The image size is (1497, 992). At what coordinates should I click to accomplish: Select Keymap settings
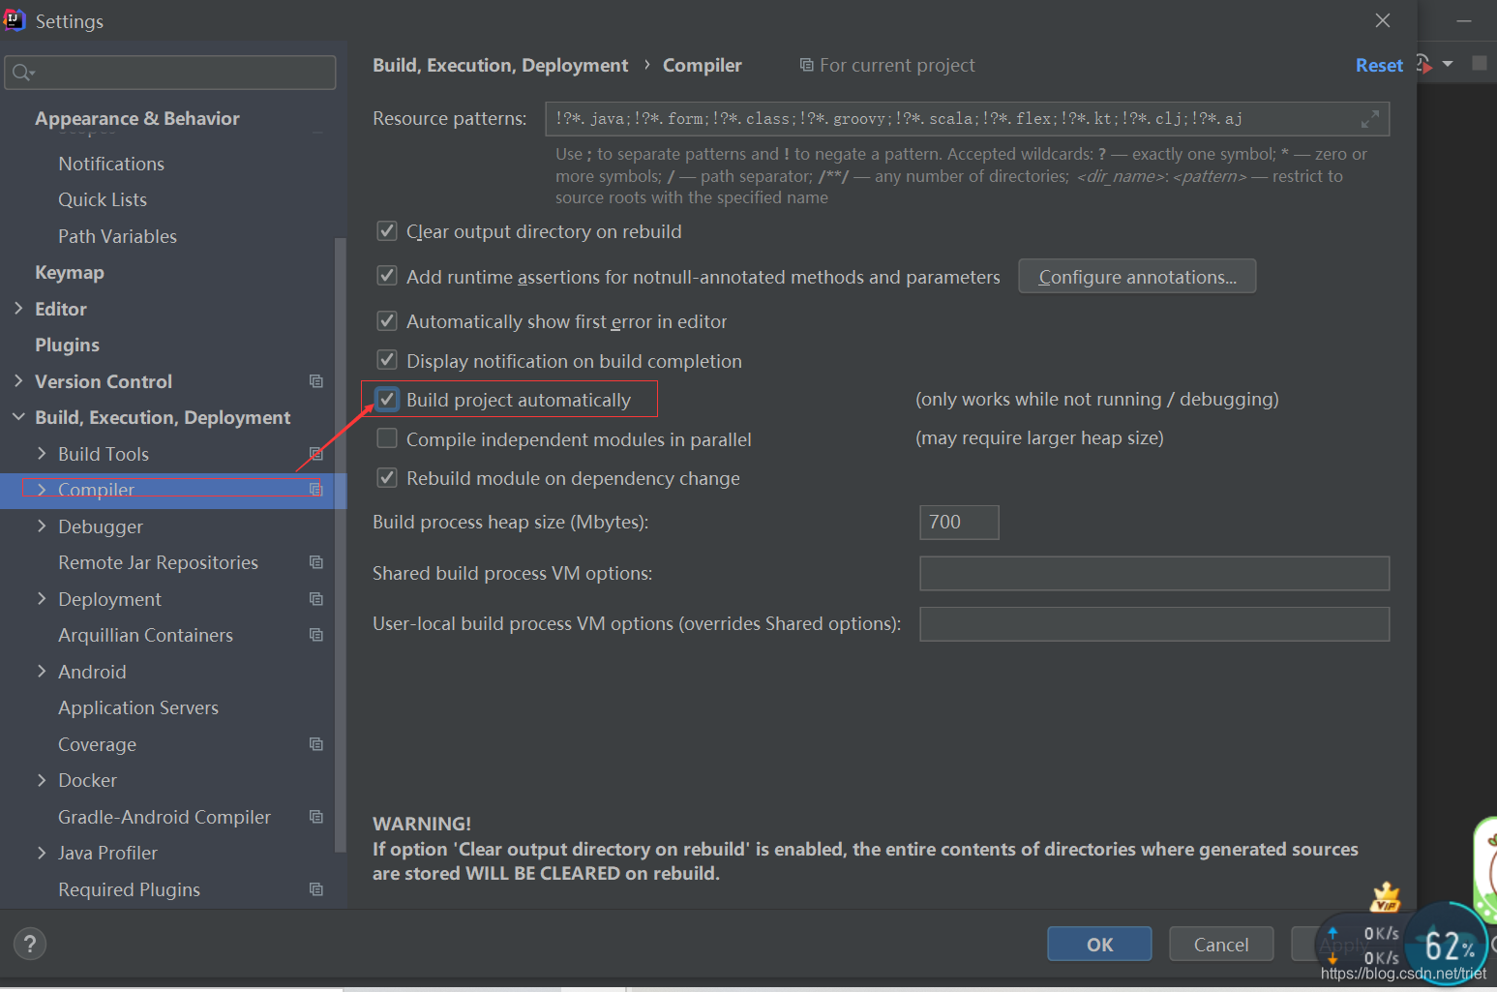(x=70, y=273)
